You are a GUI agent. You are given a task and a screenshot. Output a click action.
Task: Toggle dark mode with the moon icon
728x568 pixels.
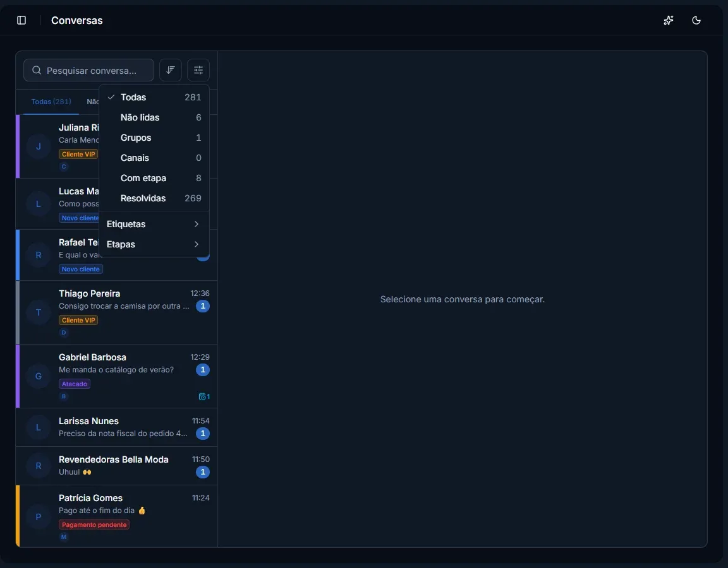point(696,20)
